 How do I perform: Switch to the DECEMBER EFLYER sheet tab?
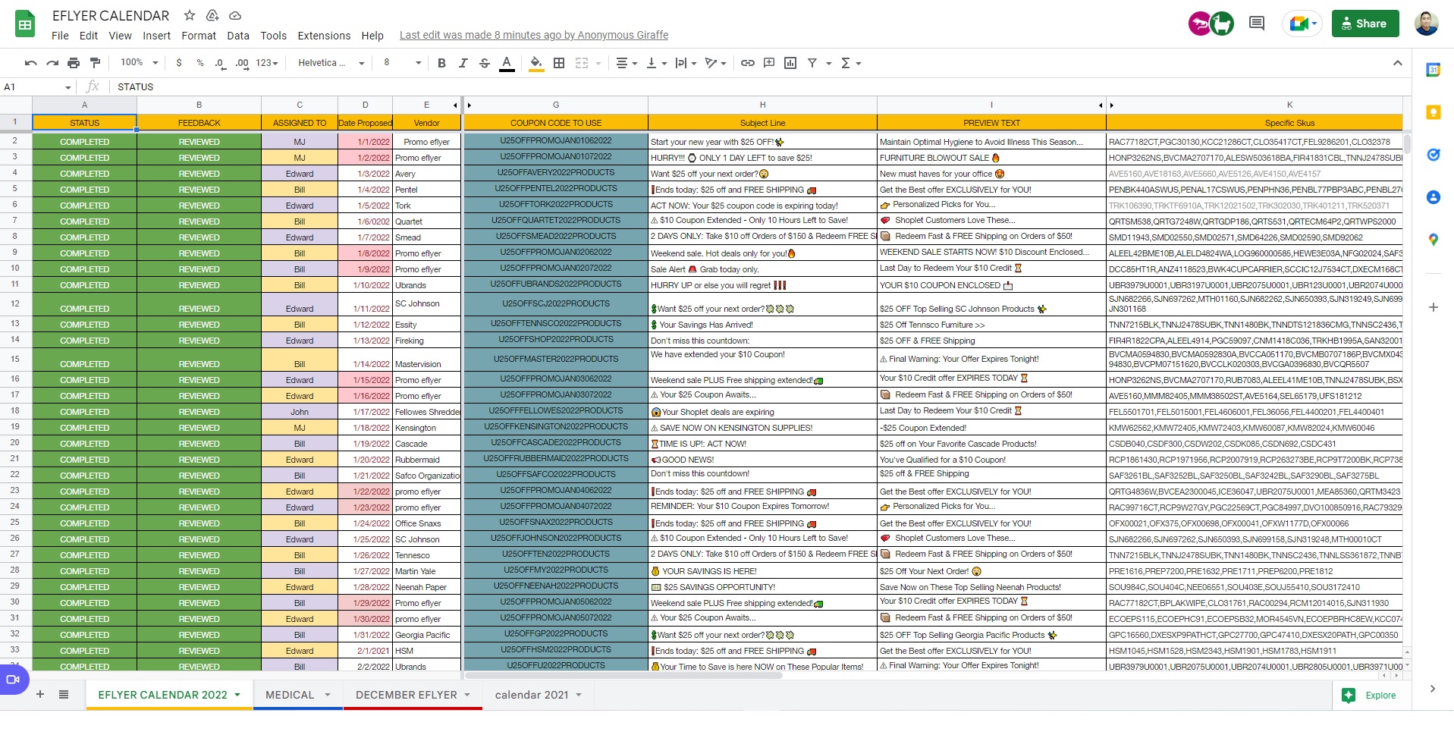click(413, 695)
